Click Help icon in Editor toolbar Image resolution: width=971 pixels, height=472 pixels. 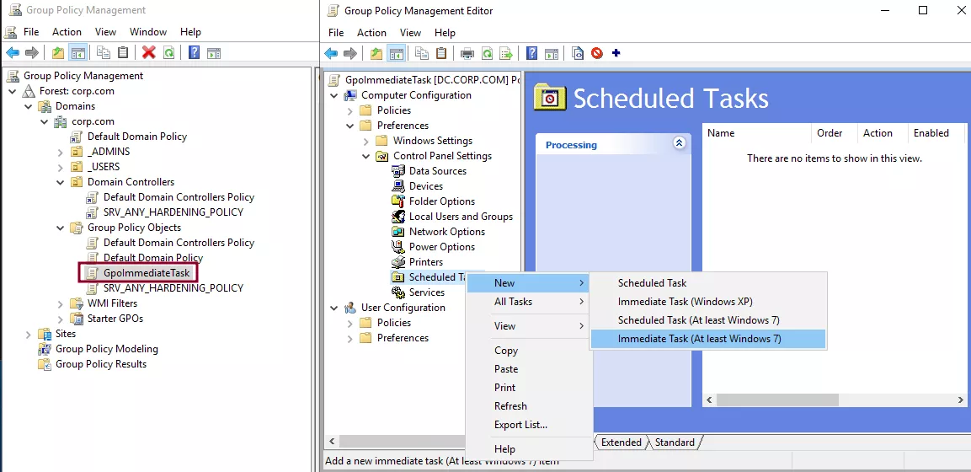531,53
